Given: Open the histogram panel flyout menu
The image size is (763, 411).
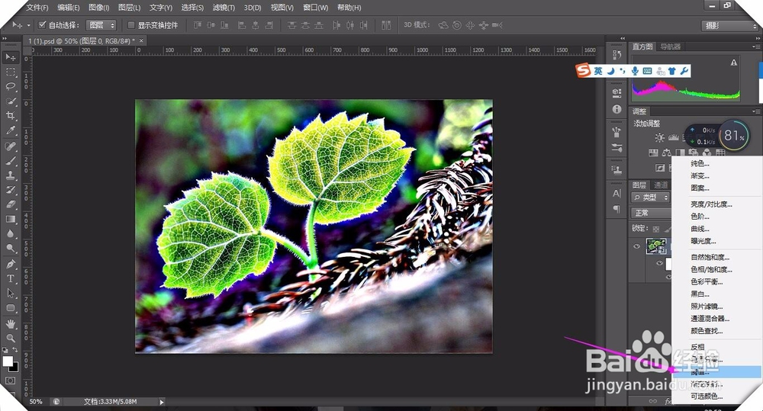Looking at the screenshot, I should pyautogui.click(x=755, y=47).
